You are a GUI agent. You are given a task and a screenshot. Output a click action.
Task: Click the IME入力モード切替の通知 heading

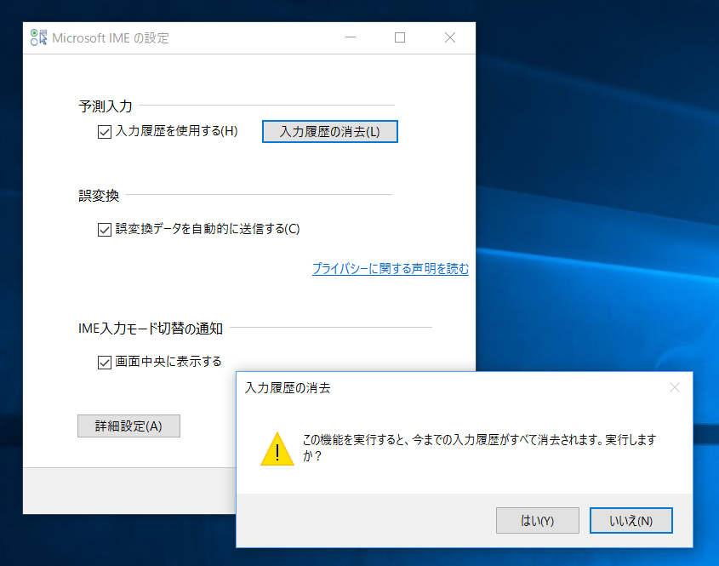point(148,328)
